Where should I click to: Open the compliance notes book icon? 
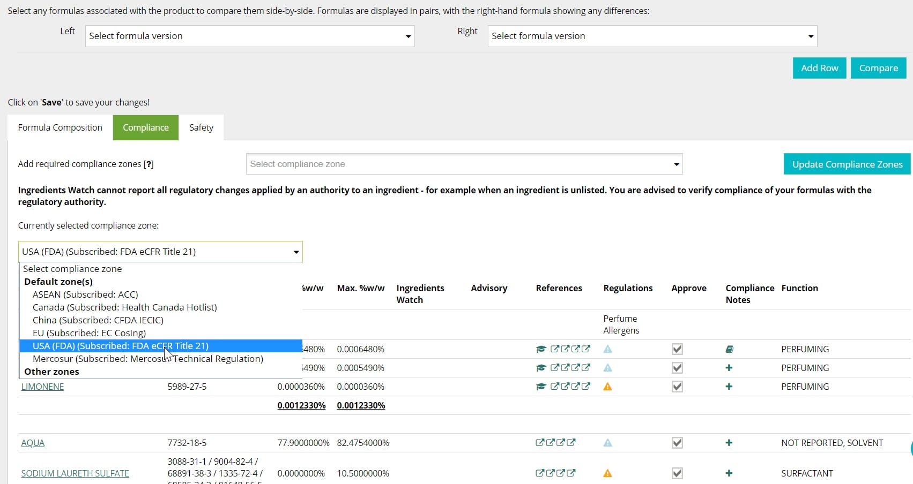pyautogui.click(x=729, y=349)
